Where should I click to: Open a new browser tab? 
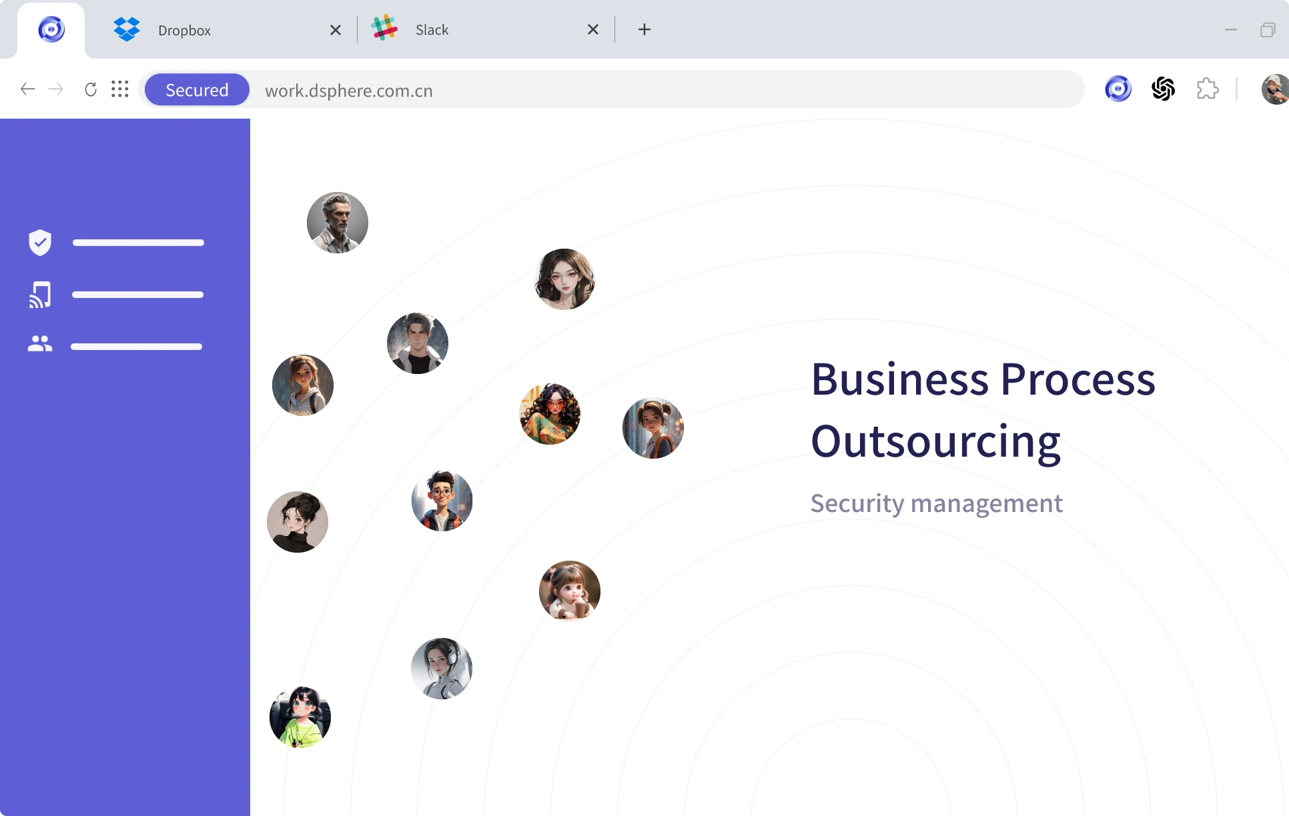tap(644, 29)
